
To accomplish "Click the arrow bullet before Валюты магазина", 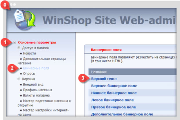I will [21, 96].
